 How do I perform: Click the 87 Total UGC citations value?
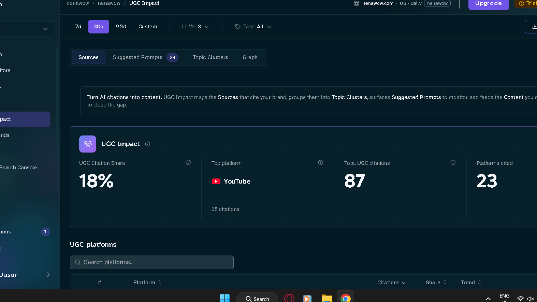[354, 181]
